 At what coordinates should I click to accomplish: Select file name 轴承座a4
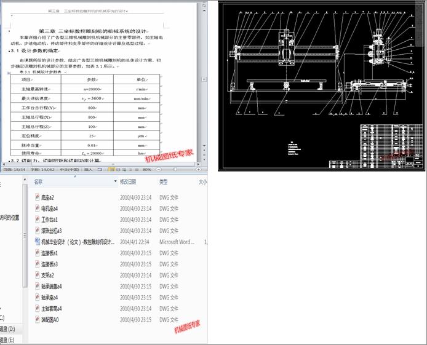point(50,298)
